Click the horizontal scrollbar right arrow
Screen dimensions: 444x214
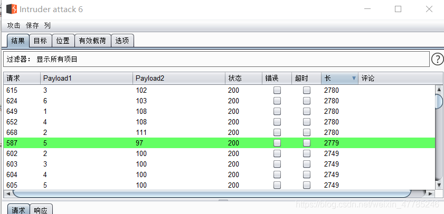[x=430, y=193]
